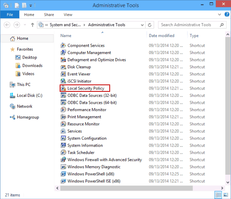The height and width of the screenshot is (199, 231).
Task: Open the recent locations dropdown arrow
Action: 25,25
